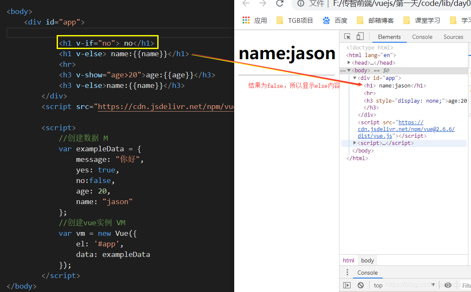Expand the head element node
The width and height of the screenshot is (471, 292).
[349, 63]
